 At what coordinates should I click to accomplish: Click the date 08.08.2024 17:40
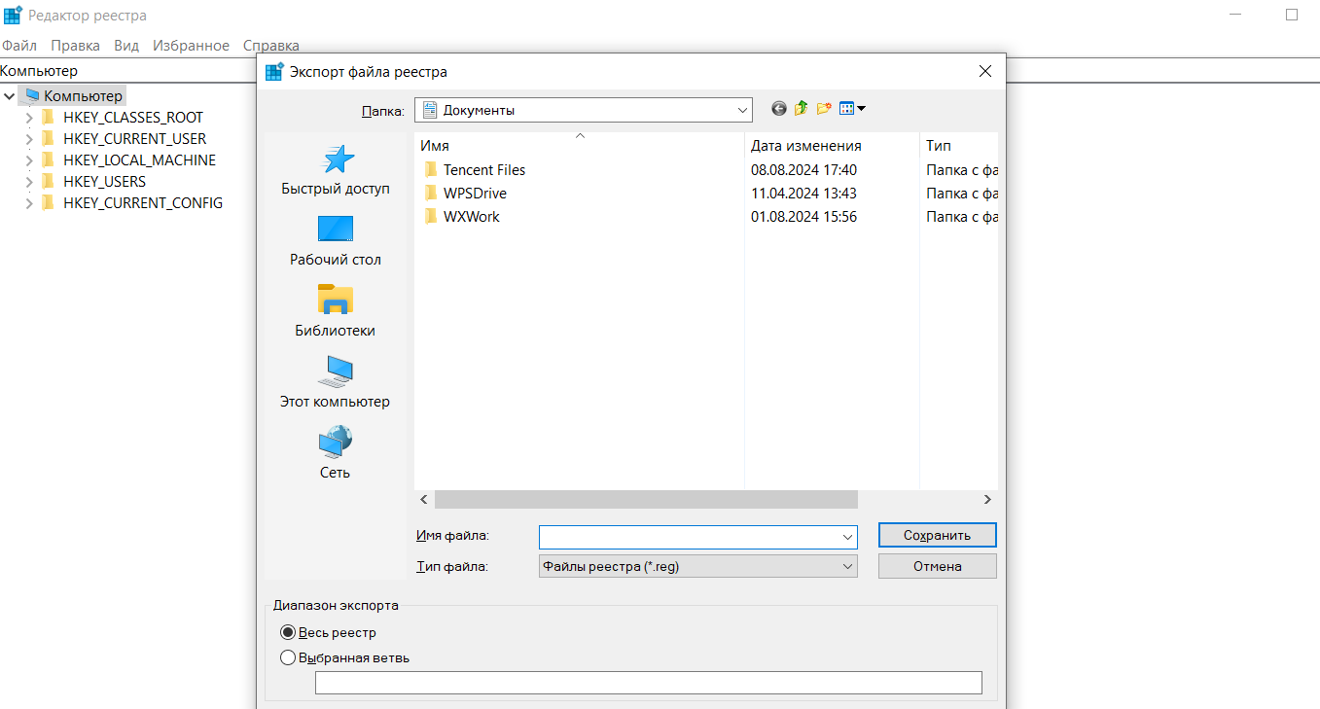[x=803, y=169]
